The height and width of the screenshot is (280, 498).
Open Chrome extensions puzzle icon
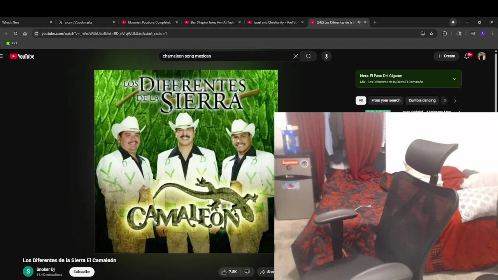[445, 33]
